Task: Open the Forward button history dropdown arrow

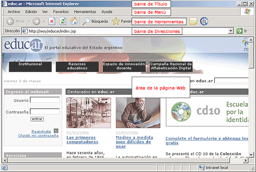Action: (44, 21)
